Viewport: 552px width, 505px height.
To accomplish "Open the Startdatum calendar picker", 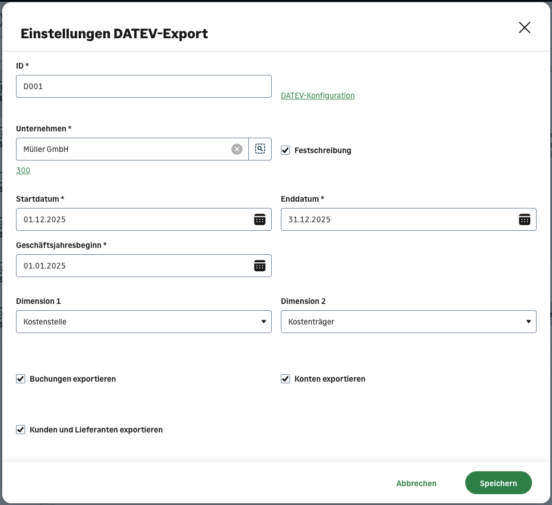I will coord(260,219).
